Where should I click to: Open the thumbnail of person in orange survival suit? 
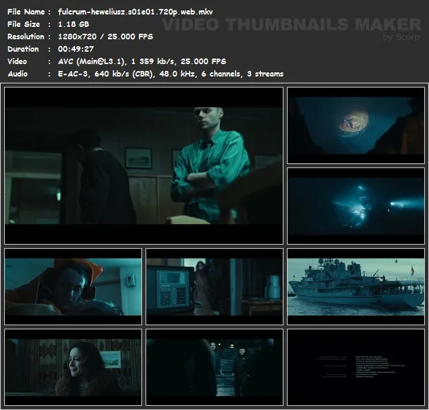click(73, 287)
